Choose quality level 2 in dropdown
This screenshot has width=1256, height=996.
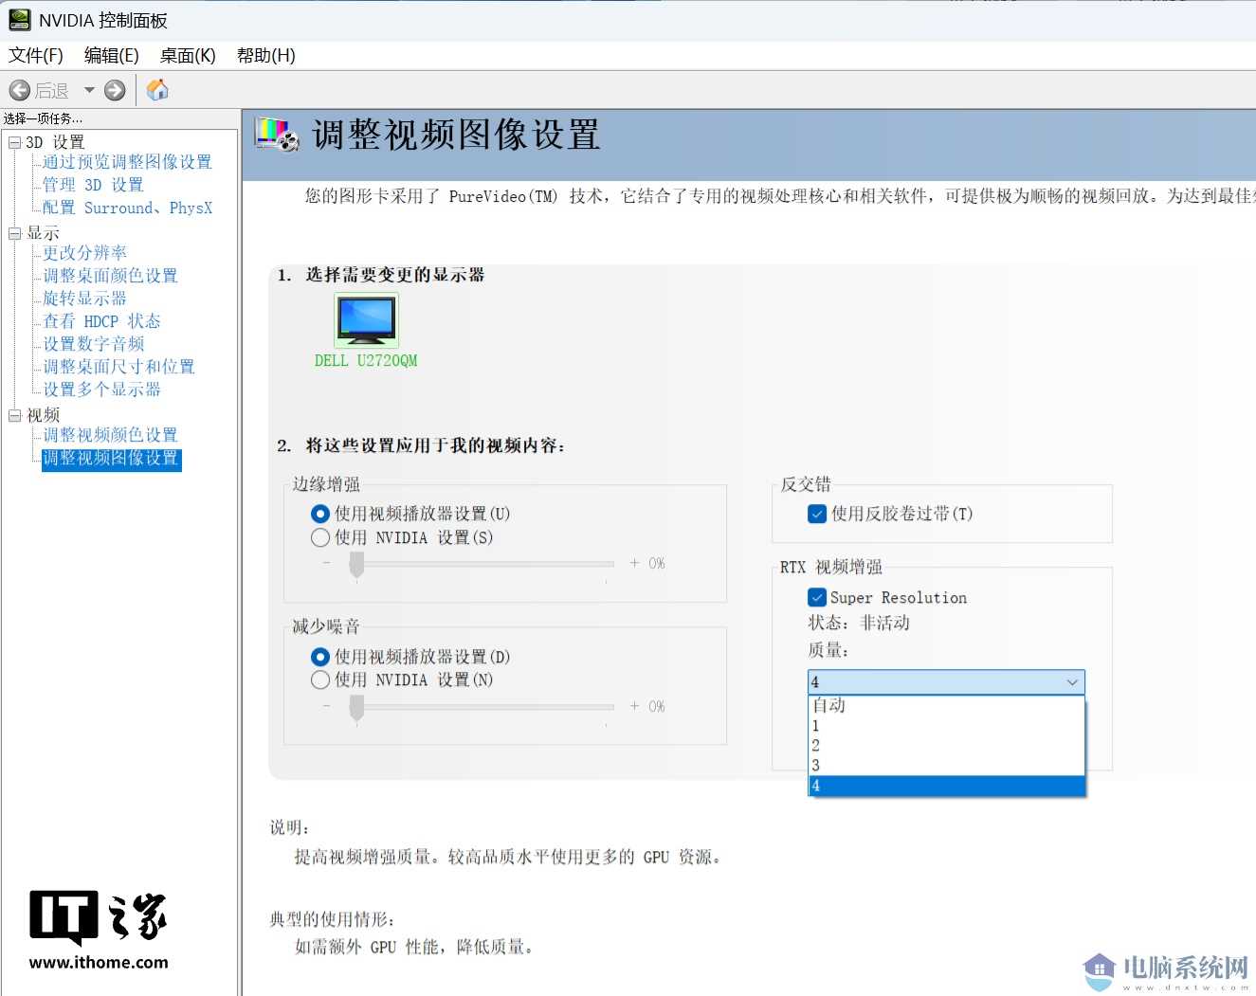point(946,746)
